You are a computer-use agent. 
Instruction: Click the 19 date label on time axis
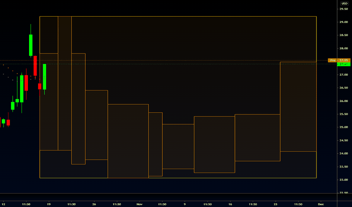49,204
